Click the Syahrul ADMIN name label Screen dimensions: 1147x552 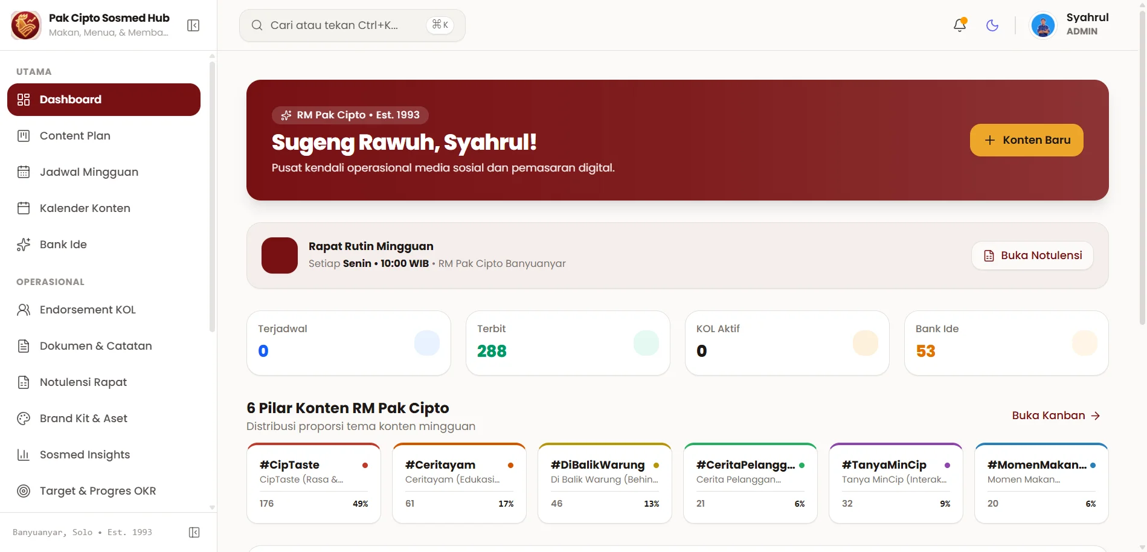[1087, 24]
